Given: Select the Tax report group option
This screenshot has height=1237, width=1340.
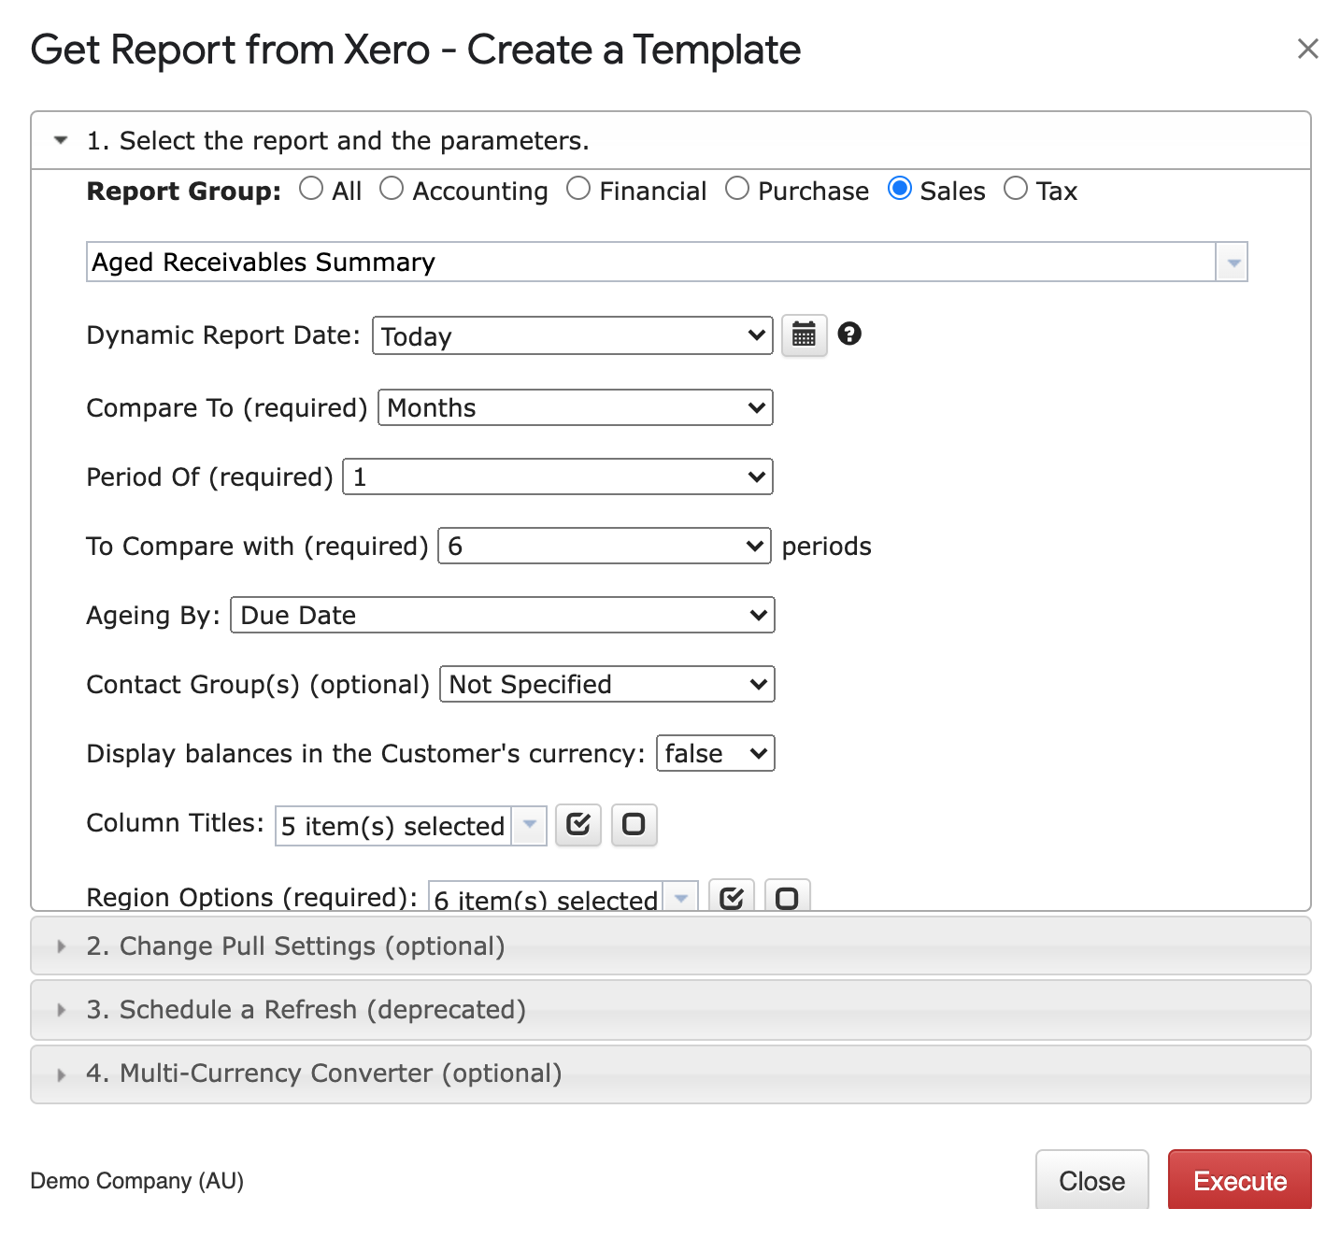Looking at the screenshot, I should (x=1015, y=190).
